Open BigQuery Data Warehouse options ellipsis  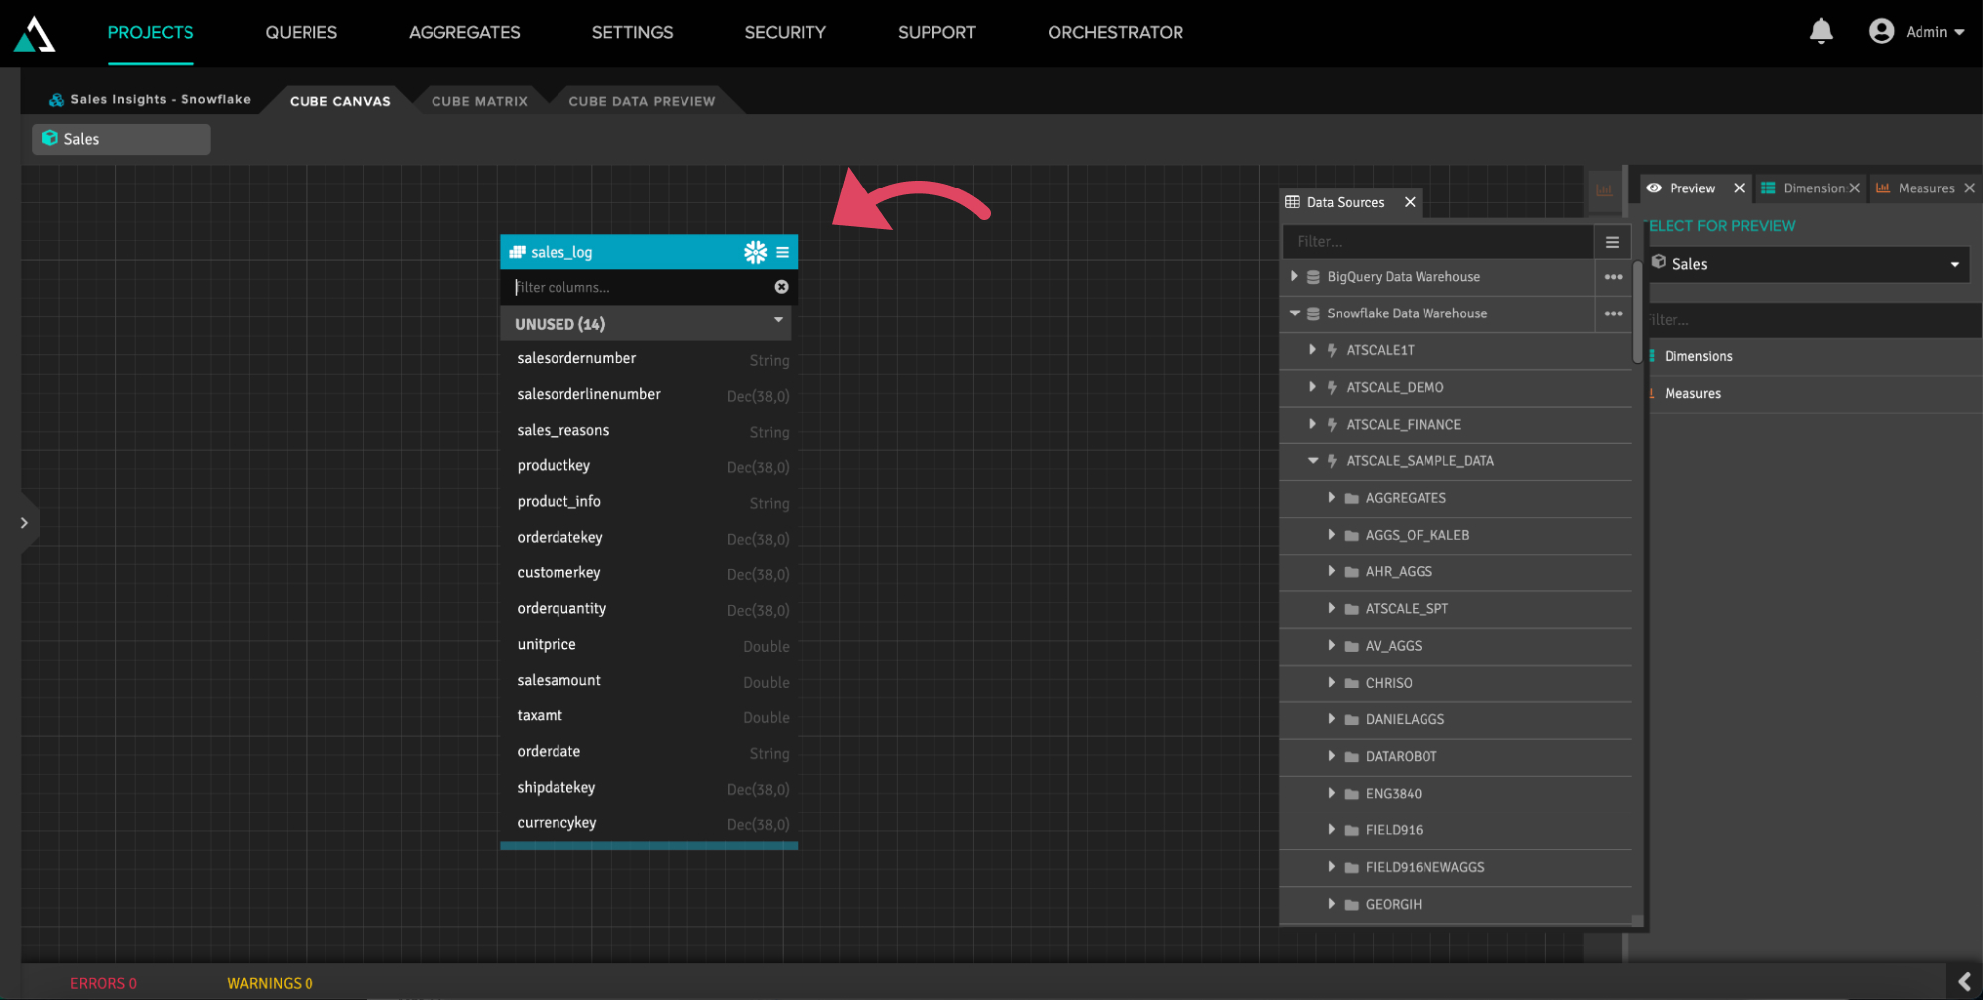click(x=1613, y=277)
